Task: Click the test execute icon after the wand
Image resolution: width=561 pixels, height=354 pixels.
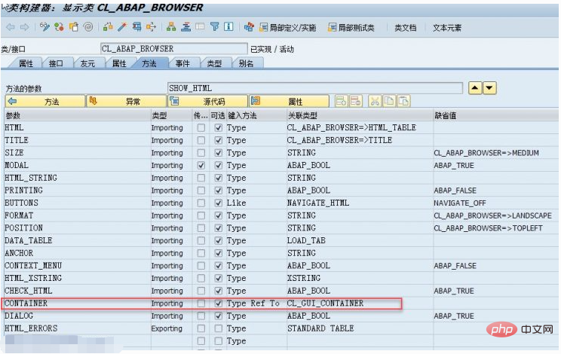Action: tap(136, 27)
